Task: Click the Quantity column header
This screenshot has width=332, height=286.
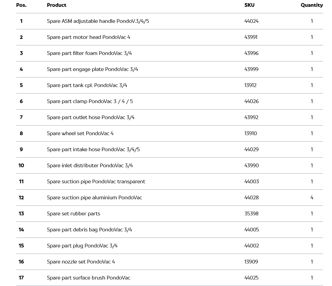Action: pos(312,5)
